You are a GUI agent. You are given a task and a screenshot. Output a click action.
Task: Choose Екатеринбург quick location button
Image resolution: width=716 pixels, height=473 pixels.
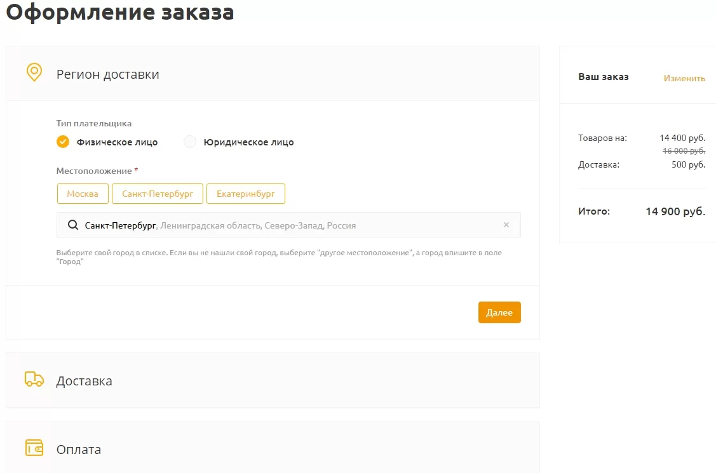[246, 194]
